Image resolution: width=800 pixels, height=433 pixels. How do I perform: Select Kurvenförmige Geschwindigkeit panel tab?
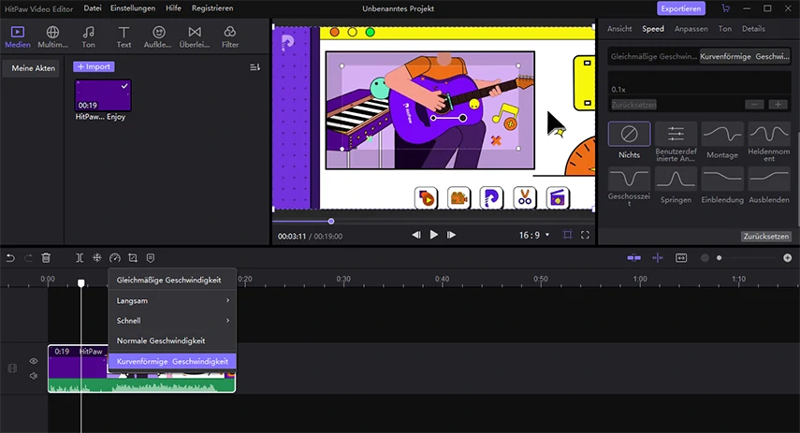745,57
